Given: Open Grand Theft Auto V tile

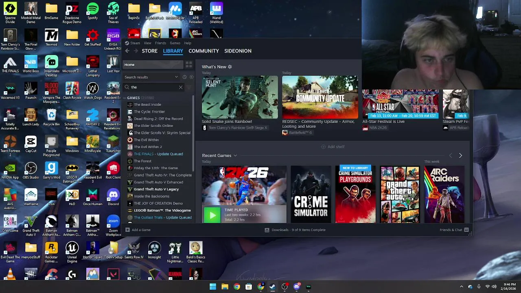Looking at the screenshot, I should 400,195.
